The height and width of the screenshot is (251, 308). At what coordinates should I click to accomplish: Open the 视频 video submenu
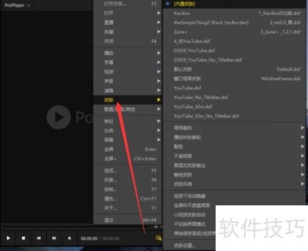click(x=128, y=72)
